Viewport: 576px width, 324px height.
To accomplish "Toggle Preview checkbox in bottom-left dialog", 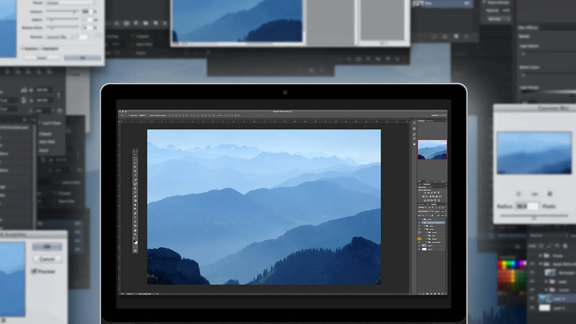I will coord(34,271).
